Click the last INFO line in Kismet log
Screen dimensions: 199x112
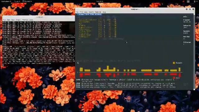pyautogui.click(x=126, y=87)
